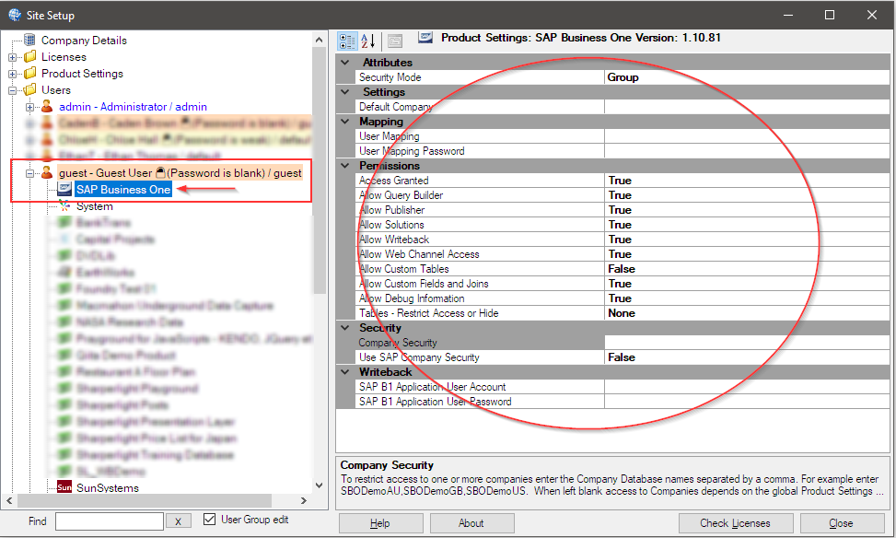The height and width of the screenshot is (538, 896).
Task: Click the Users folder icon
Action: click(30, 89)
